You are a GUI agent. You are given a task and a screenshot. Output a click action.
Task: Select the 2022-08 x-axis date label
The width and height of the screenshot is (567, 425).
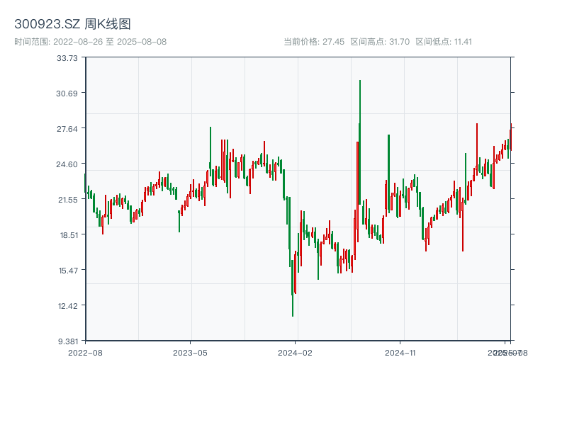[85, 352]
